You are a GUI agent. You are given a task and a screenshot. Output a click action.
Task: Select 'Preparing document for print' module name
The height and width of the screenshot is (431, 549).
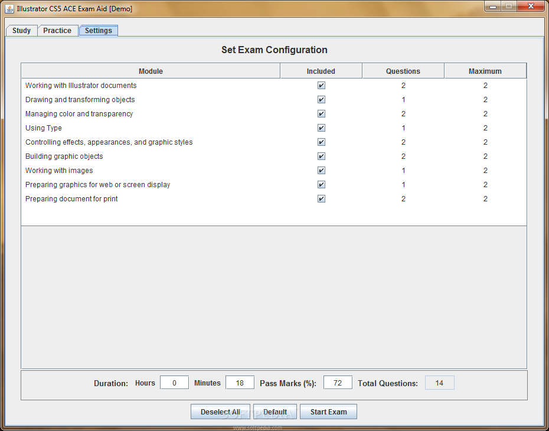pos(71,199)
